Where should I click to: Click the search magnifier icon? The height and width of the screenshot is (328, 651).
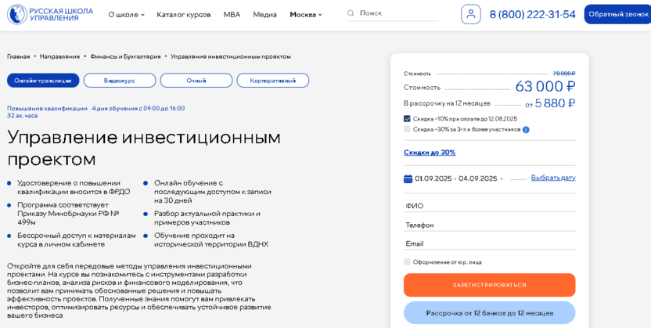point(351,13)
